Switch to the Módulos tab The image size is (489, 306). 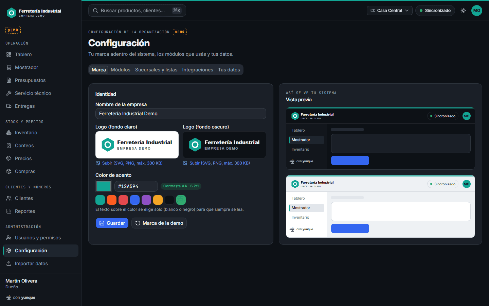pyautogui.click(x=121, y=70)
